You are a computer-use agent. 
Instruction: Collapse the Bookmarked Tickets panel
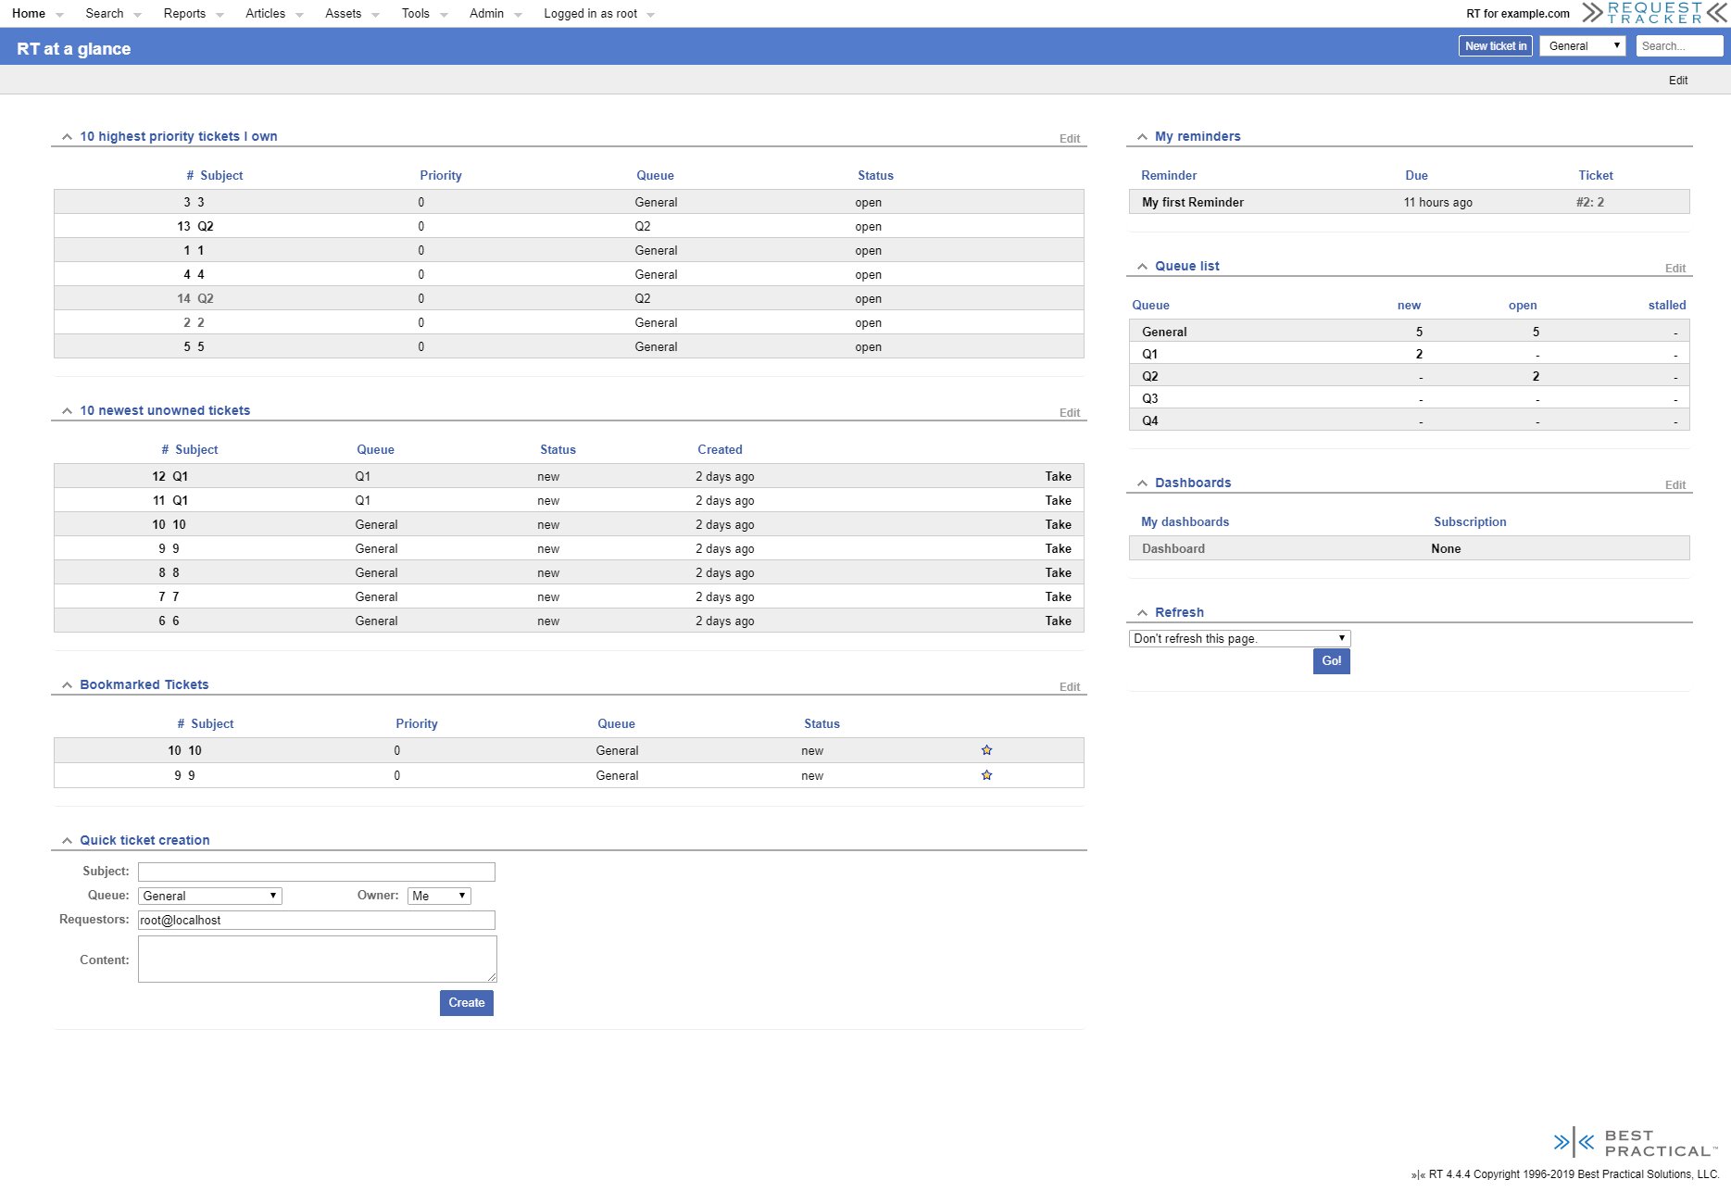pyautogui.click(x=67, y=685)
